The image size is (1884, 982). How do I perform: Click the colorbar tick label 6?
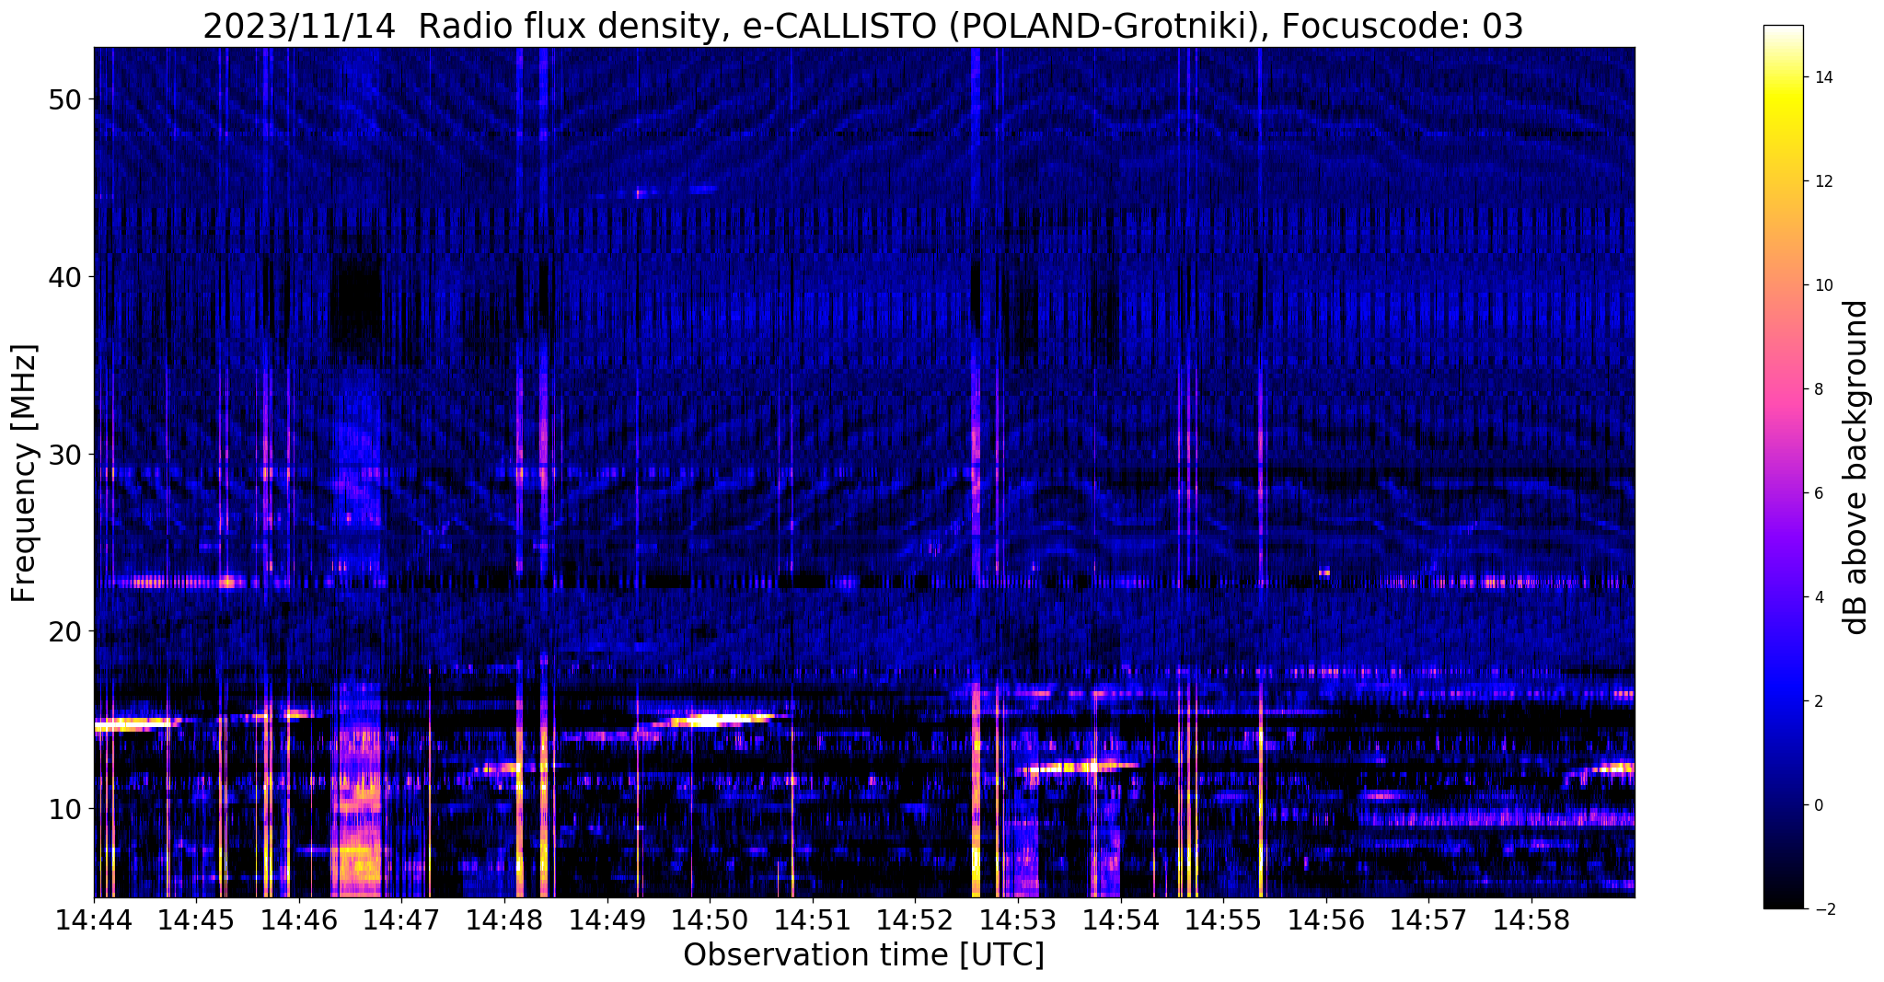(x=1817, y=493)
